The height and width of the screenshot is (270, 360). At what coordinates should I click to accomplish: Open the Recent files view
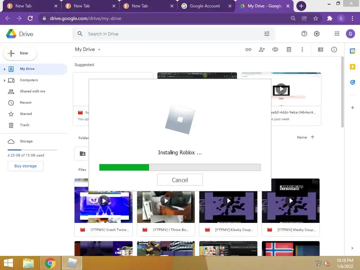[25, 103]
